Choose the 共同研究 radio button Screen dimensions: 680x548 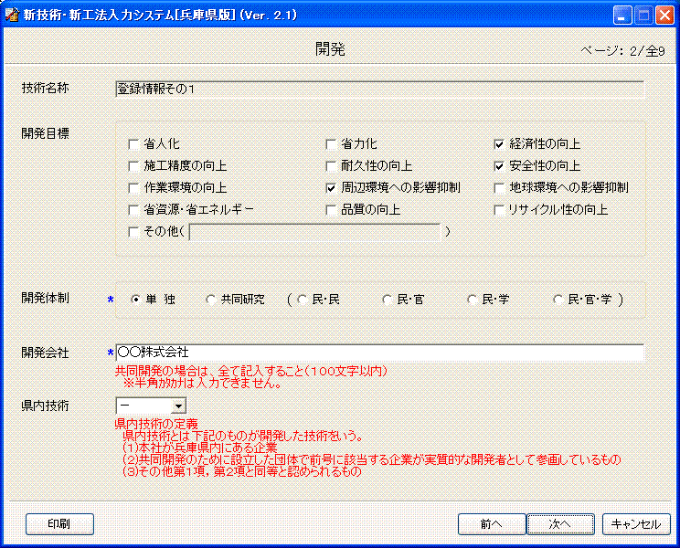211,300
